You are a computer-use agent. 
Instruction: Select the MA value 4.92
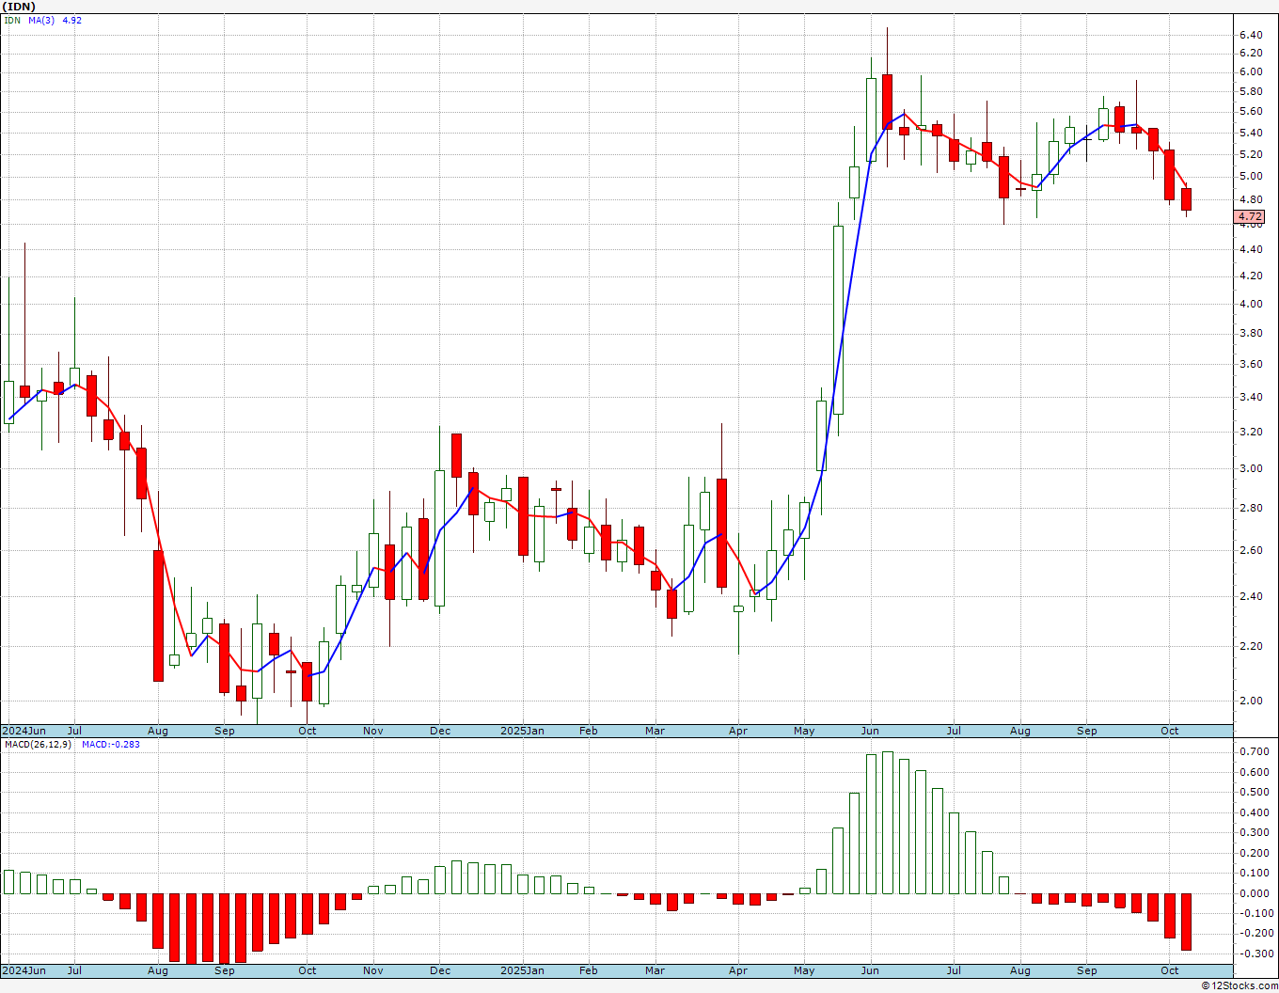point(72,20)
